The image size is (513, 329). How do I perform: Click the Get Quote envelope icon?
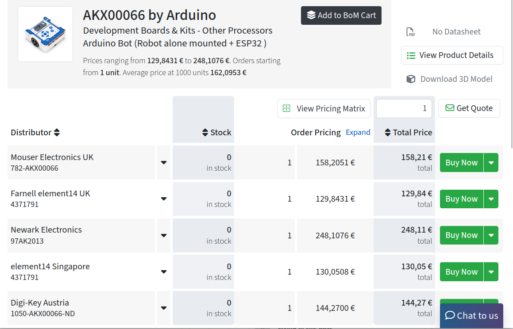(x=450, y=108)
